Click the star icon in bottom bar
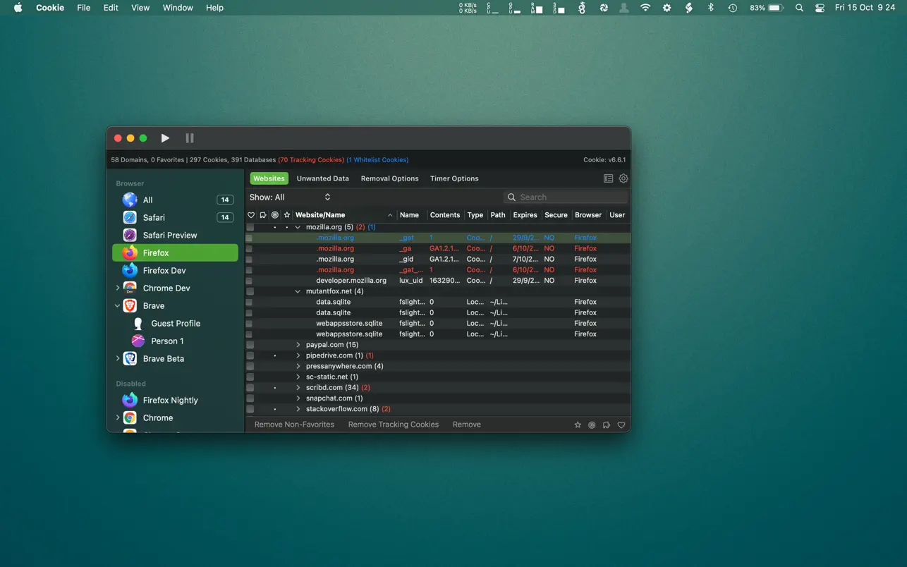 click(x=578, y=425)
